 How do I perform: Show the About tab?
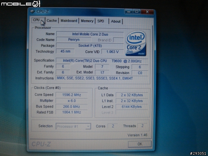116,21
